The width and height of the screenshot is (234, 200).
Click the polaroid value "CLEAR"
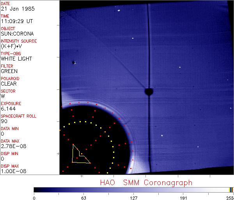9,84
